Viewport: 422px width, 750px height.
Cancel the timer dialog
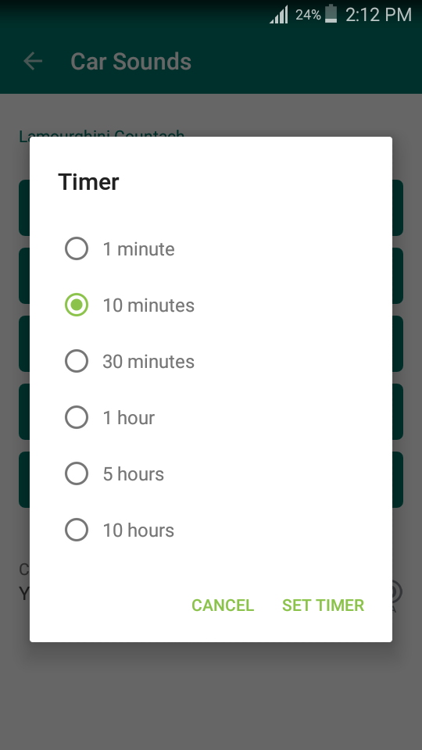point(223,605)
